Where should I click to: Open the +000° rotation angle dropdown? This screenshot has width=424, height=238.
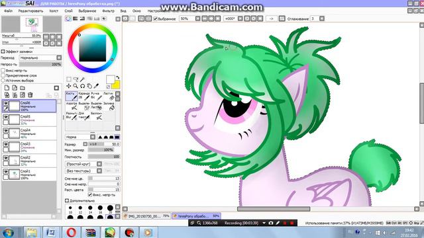240,19
